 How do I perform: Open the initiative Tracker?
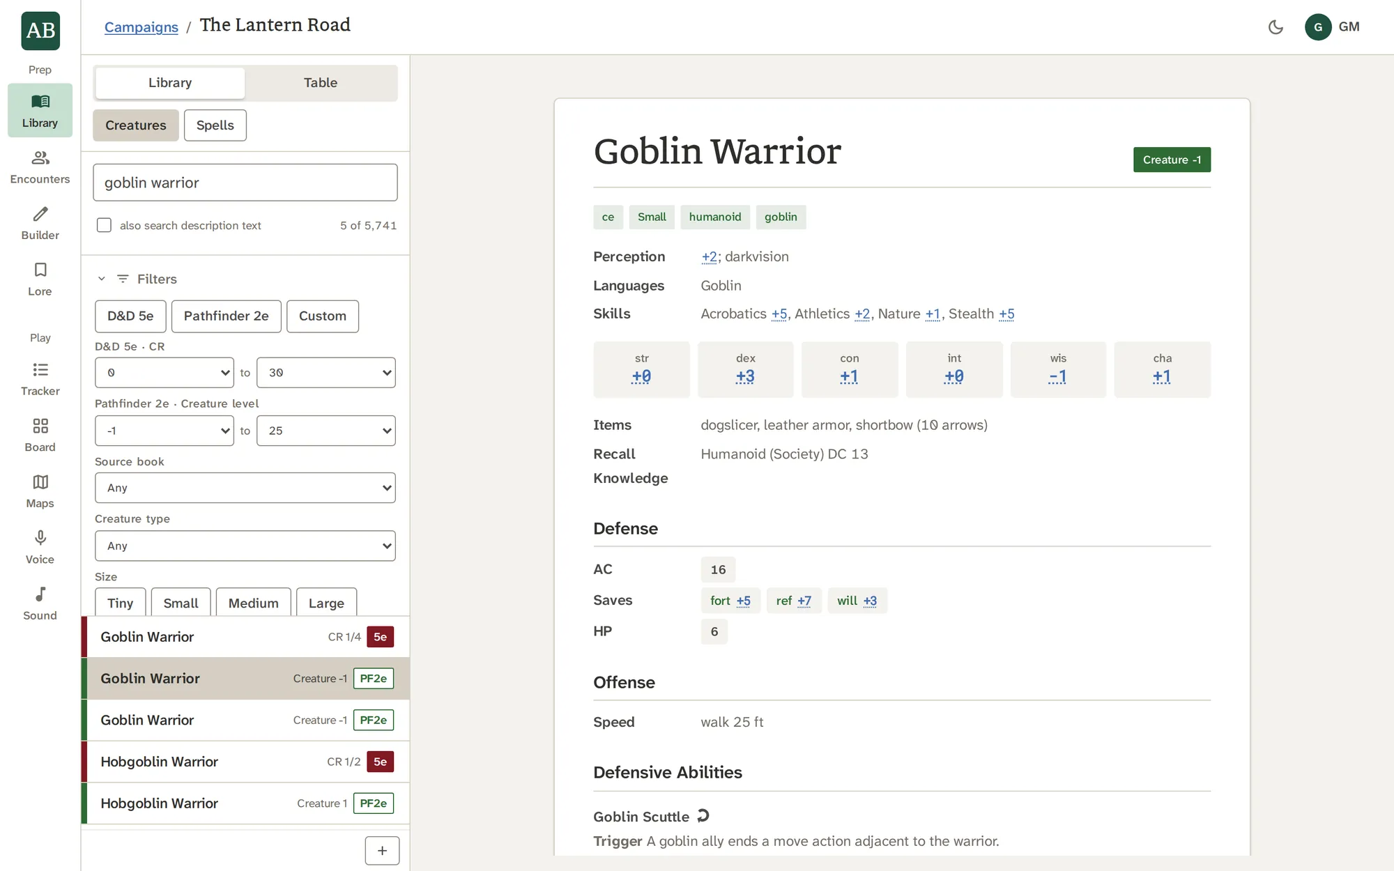(40, 379)
